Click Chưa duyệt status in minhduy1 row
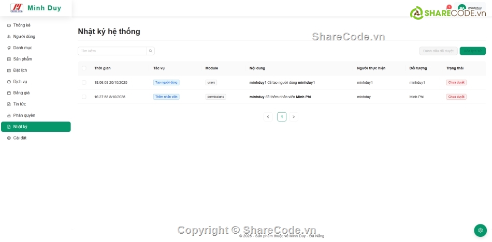492x242 pixels. click(456, 82)
